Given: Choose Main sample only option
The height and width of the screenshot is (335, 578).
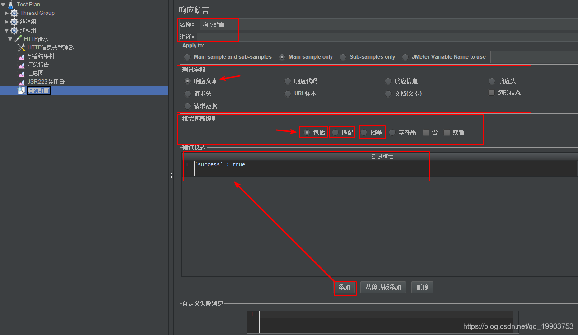Looking at the screenshot, I should point(282,57).
